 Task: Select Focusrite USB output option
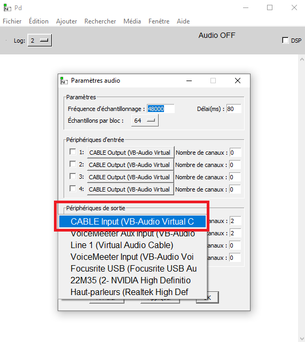(132, 269)
